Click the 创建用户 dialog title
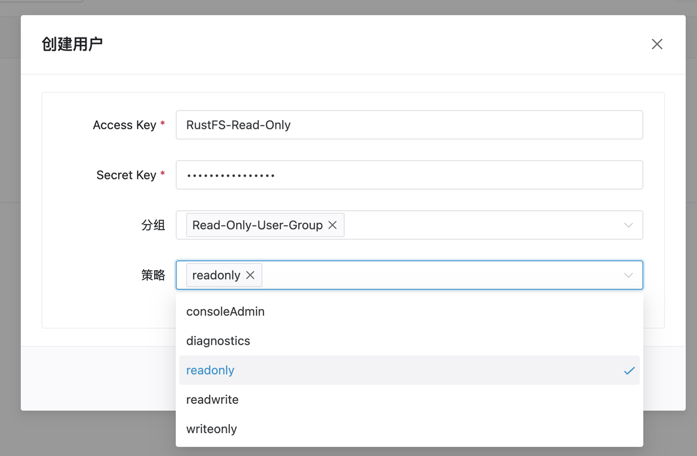697x456 pixels. [x=72, y=45]
